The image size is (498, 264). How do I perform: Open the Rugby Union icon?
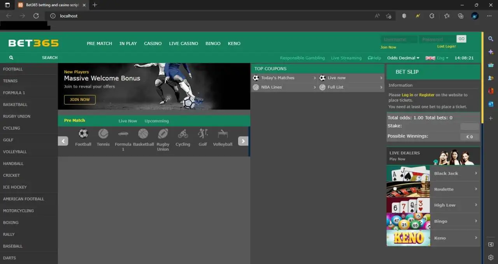tap(163, 134)
